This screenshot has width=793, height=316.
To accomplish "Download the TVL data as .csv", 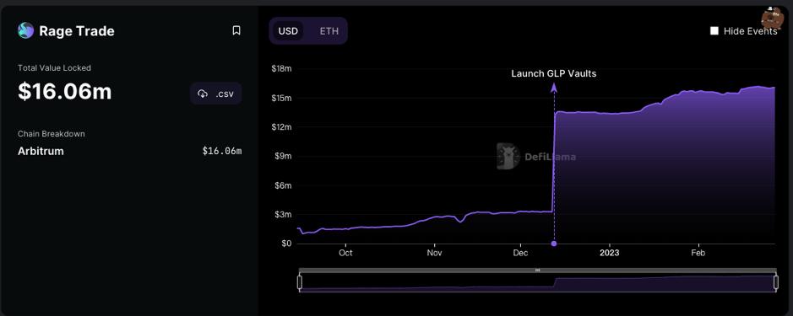I will [x=216, y=94].
